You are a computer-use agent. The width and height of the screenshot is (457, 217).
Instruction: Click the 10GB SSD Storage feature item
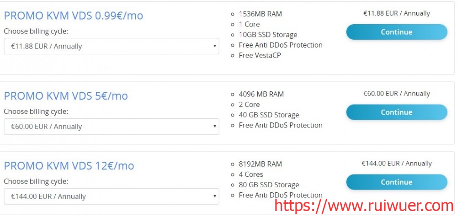coord(268,35)
